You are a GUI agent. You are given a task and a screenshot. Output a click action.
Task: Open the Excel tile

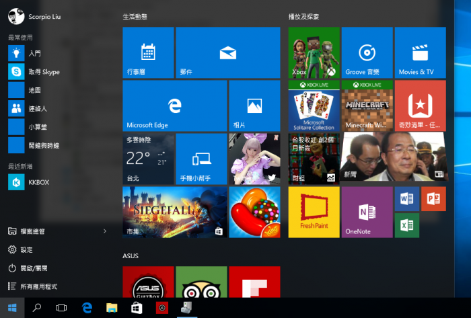406,225
